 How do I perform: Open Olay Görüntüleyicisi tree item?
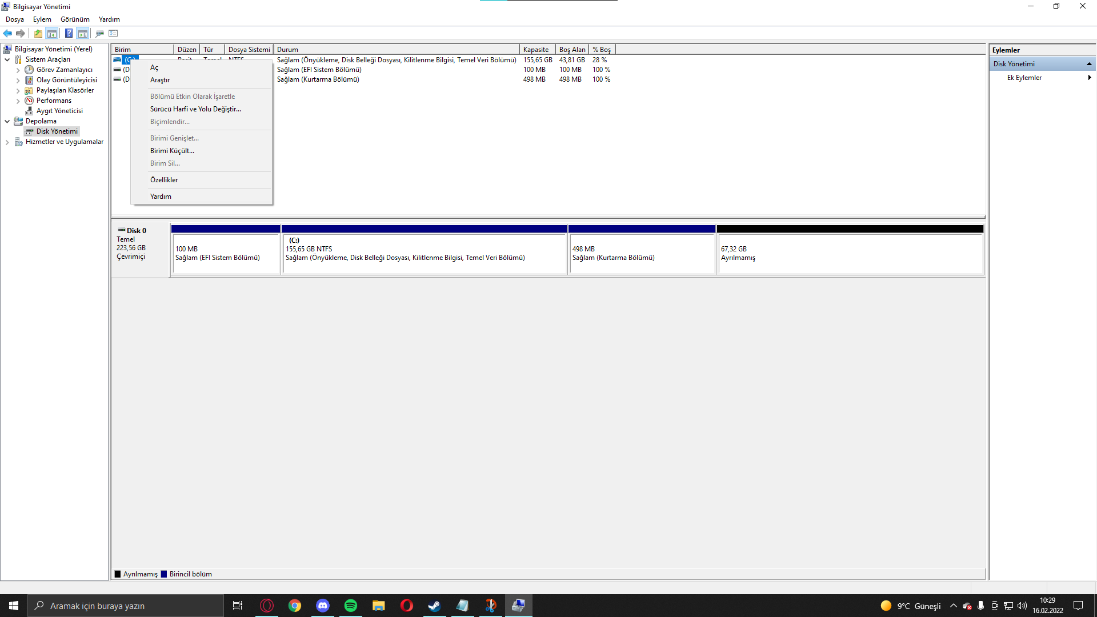point(66,80)
